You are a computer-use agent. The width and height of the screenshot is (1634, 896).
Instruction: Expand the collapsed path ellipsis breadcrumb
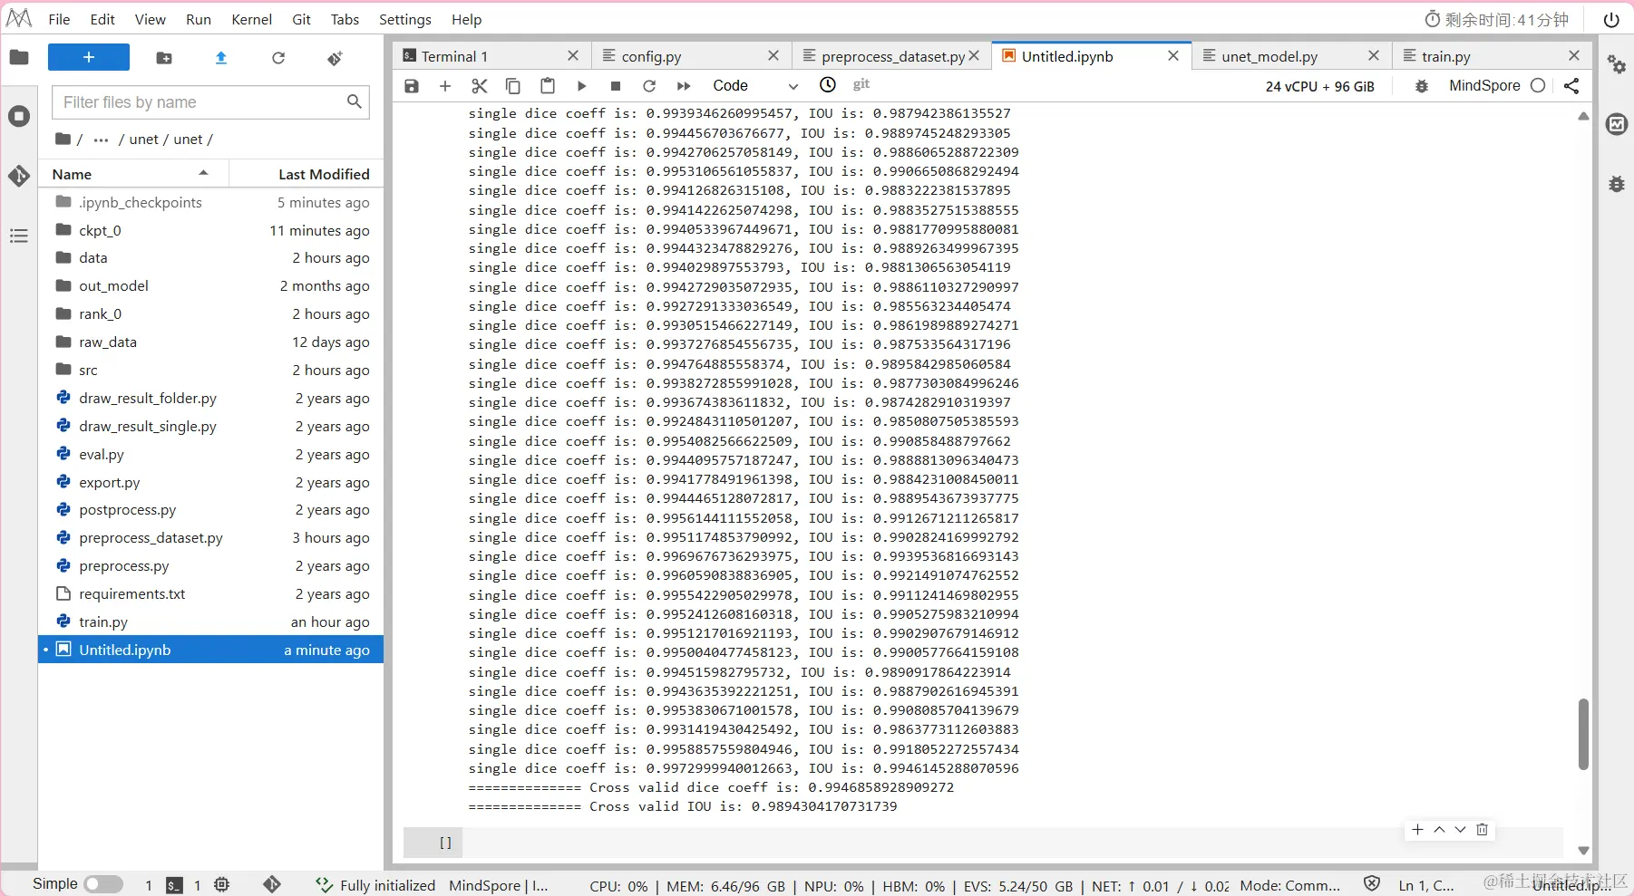coord(101,140)
